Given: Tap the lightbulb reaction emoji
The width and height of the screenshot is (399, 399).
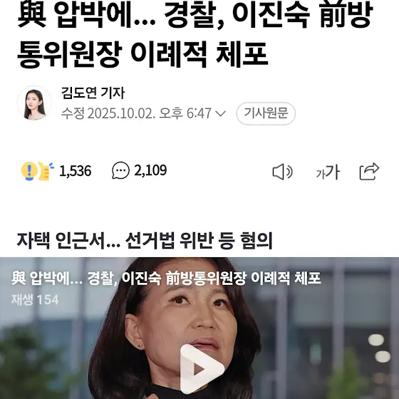Looking at the screenshot, I should point(29,171).
